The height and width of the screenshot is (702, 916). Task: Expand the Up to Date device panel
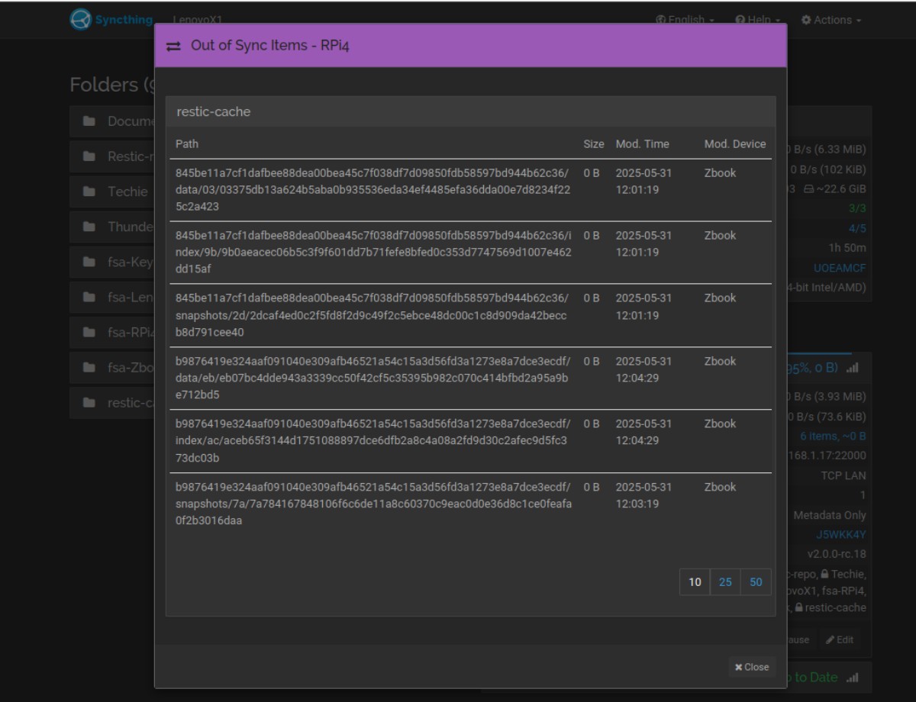[x=829, y=678]
